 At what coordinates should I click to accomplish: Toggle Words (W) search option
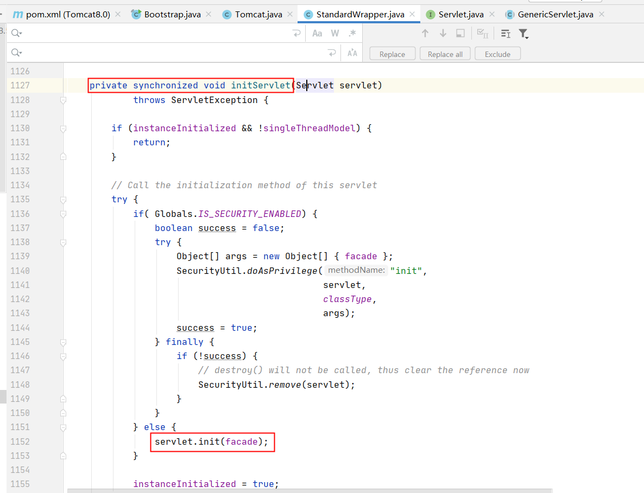(x=335, y=33)
